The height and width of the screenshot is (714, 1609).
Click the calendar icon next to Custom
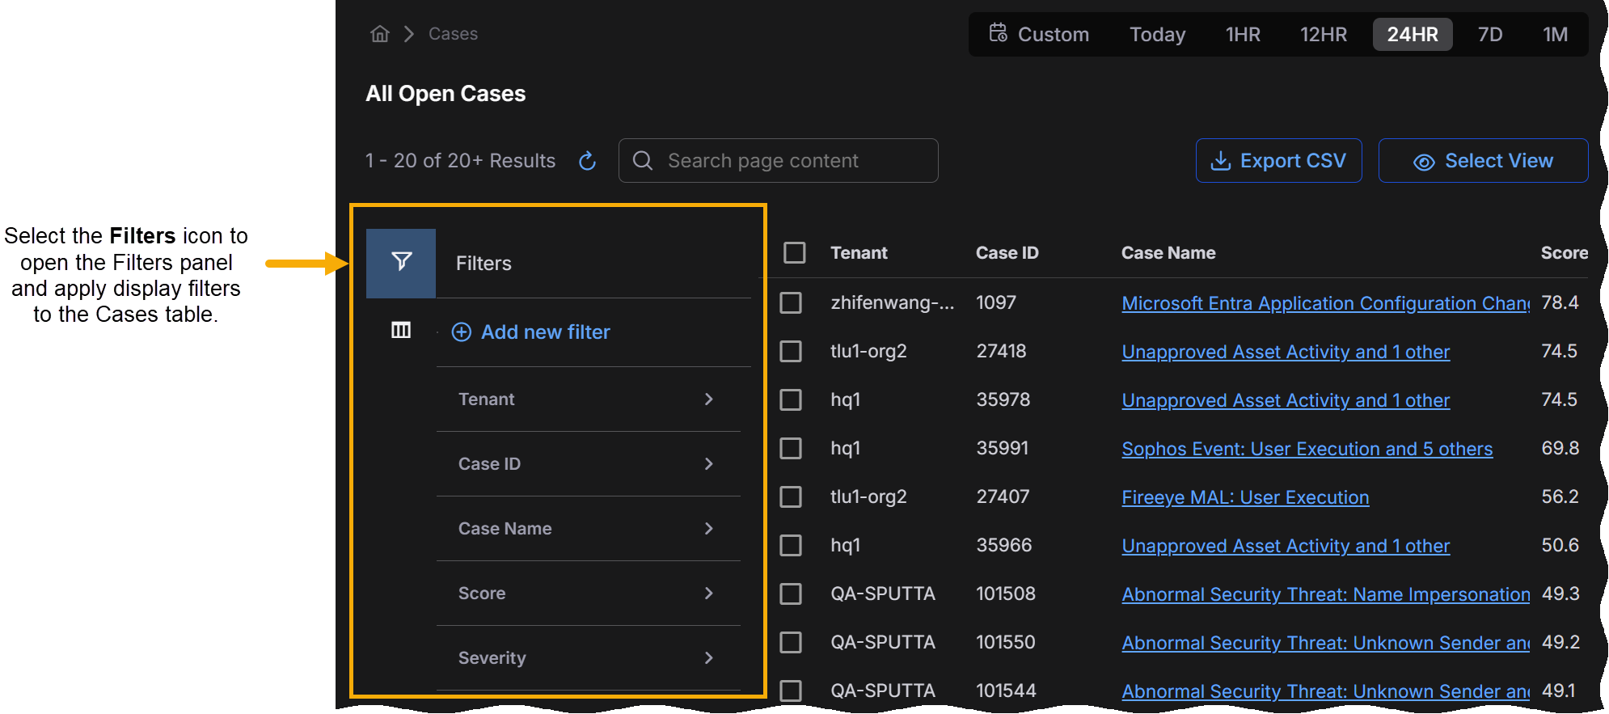[x=999, y=33]
